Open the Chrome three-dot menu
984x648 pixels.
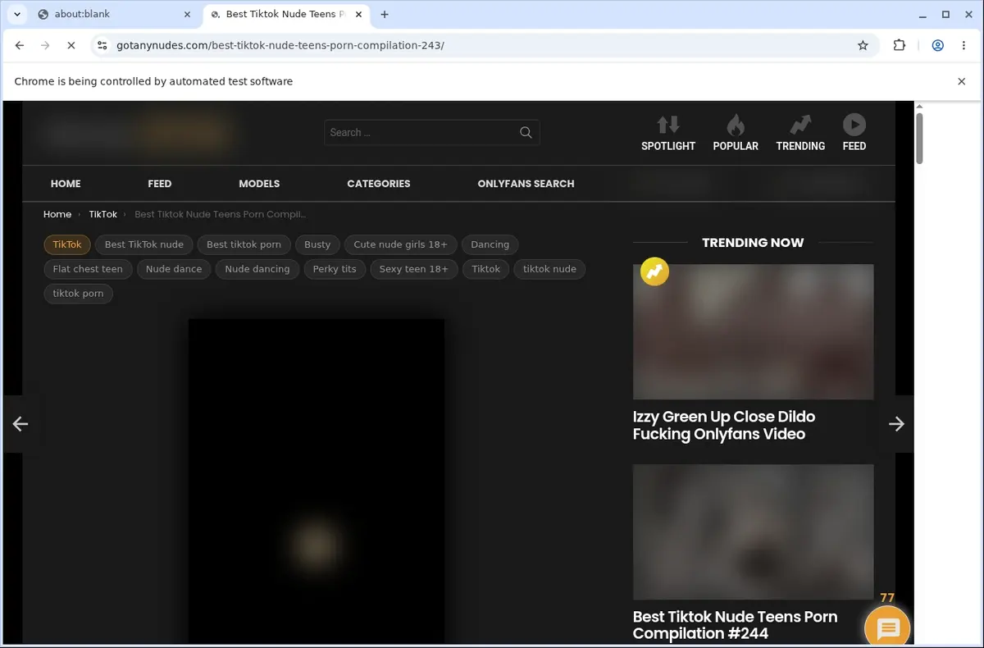[x=963, y=46]
